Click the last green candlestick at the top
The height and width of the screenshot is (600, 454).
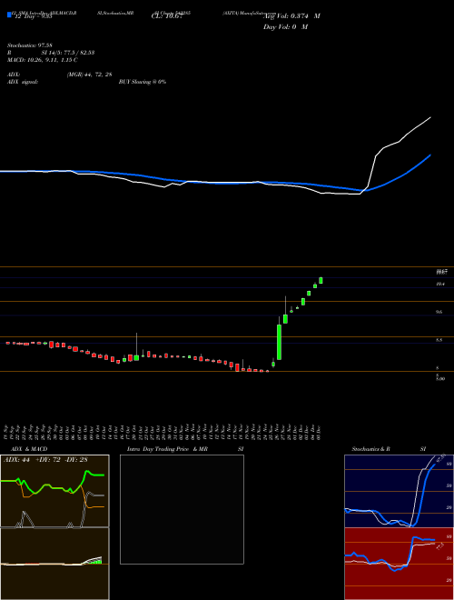pos(321,281)
